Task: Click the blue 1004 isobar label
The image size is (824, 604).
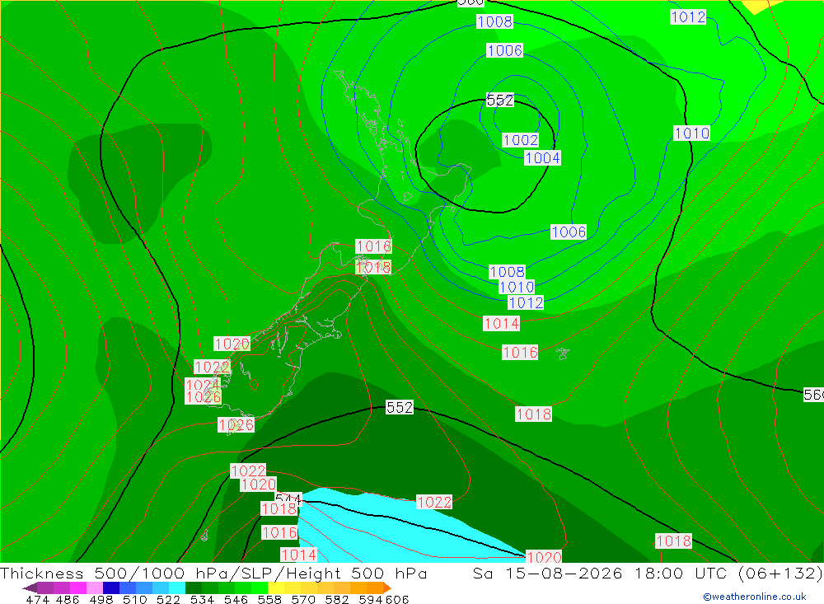Action: point(542,157)
